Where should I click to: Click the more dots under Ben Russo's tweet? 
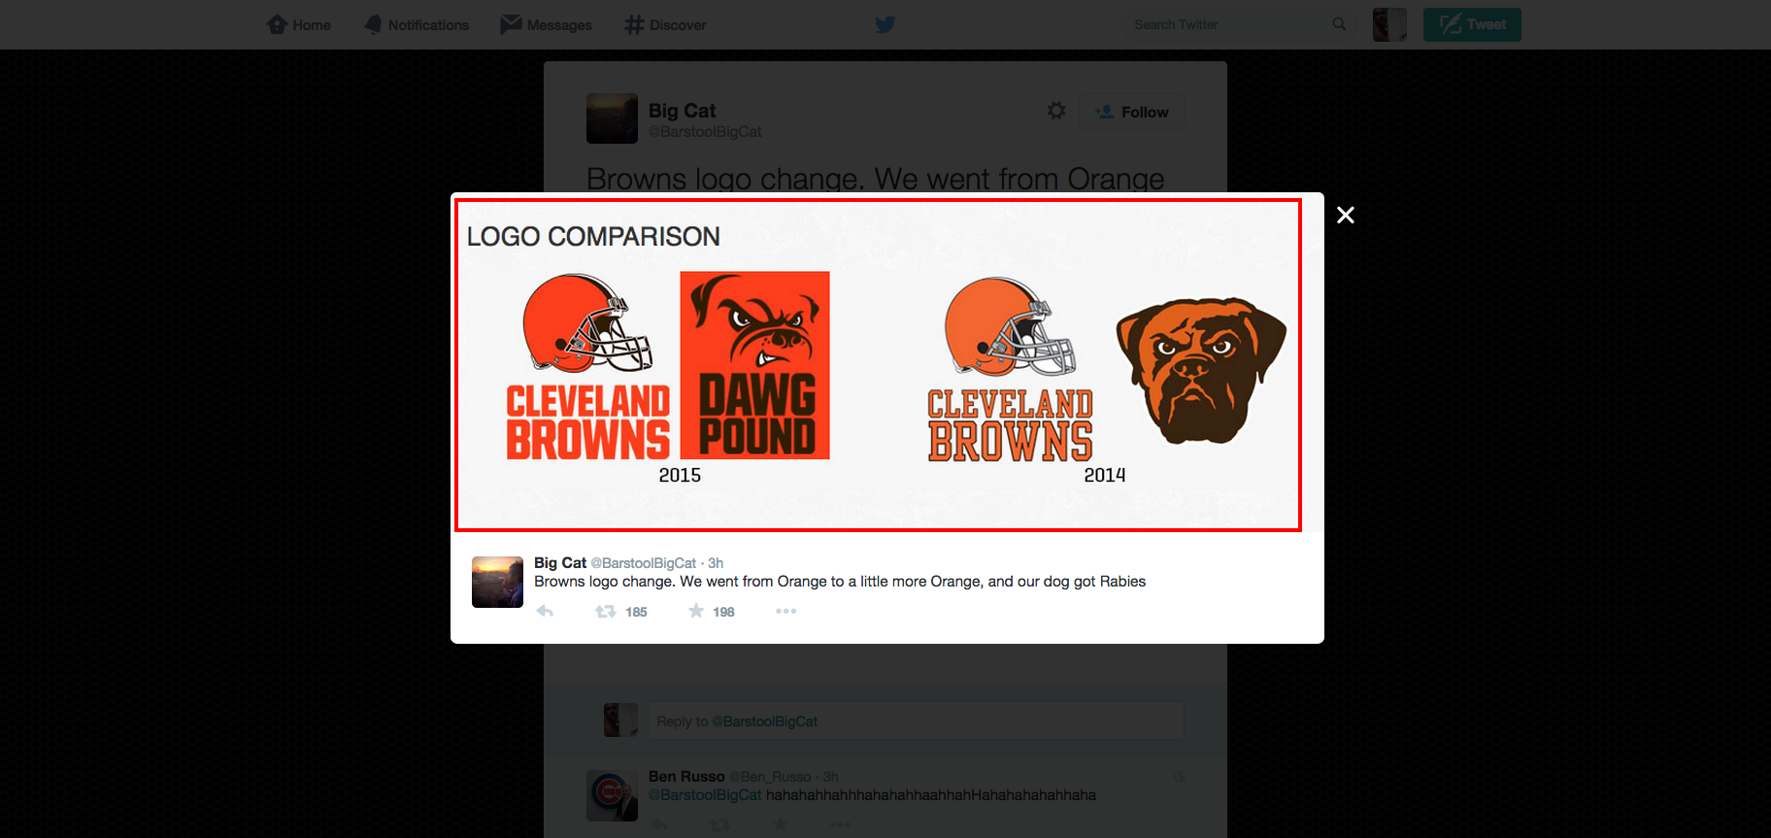pyautogui.click(x=840, y=825)
